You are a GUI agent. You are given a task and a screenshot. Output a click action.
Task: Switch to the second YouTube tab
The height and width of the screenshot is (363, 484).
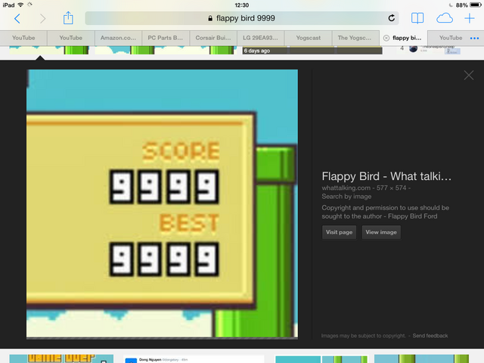pos(70,38)
